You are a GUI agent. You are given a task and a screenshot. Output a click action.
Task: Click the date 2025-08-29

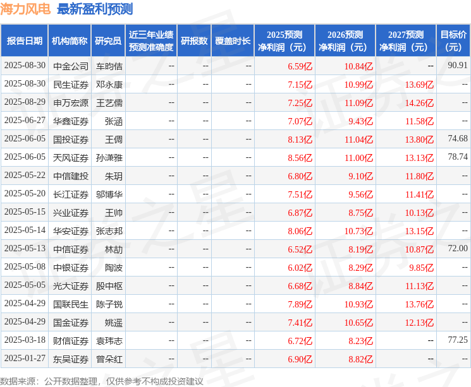click(25, 102)
